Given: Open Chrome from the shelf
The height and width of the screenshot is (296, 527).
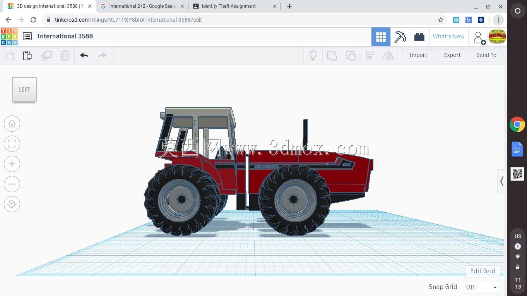Looking at the screenshot, I should [517, 125].
